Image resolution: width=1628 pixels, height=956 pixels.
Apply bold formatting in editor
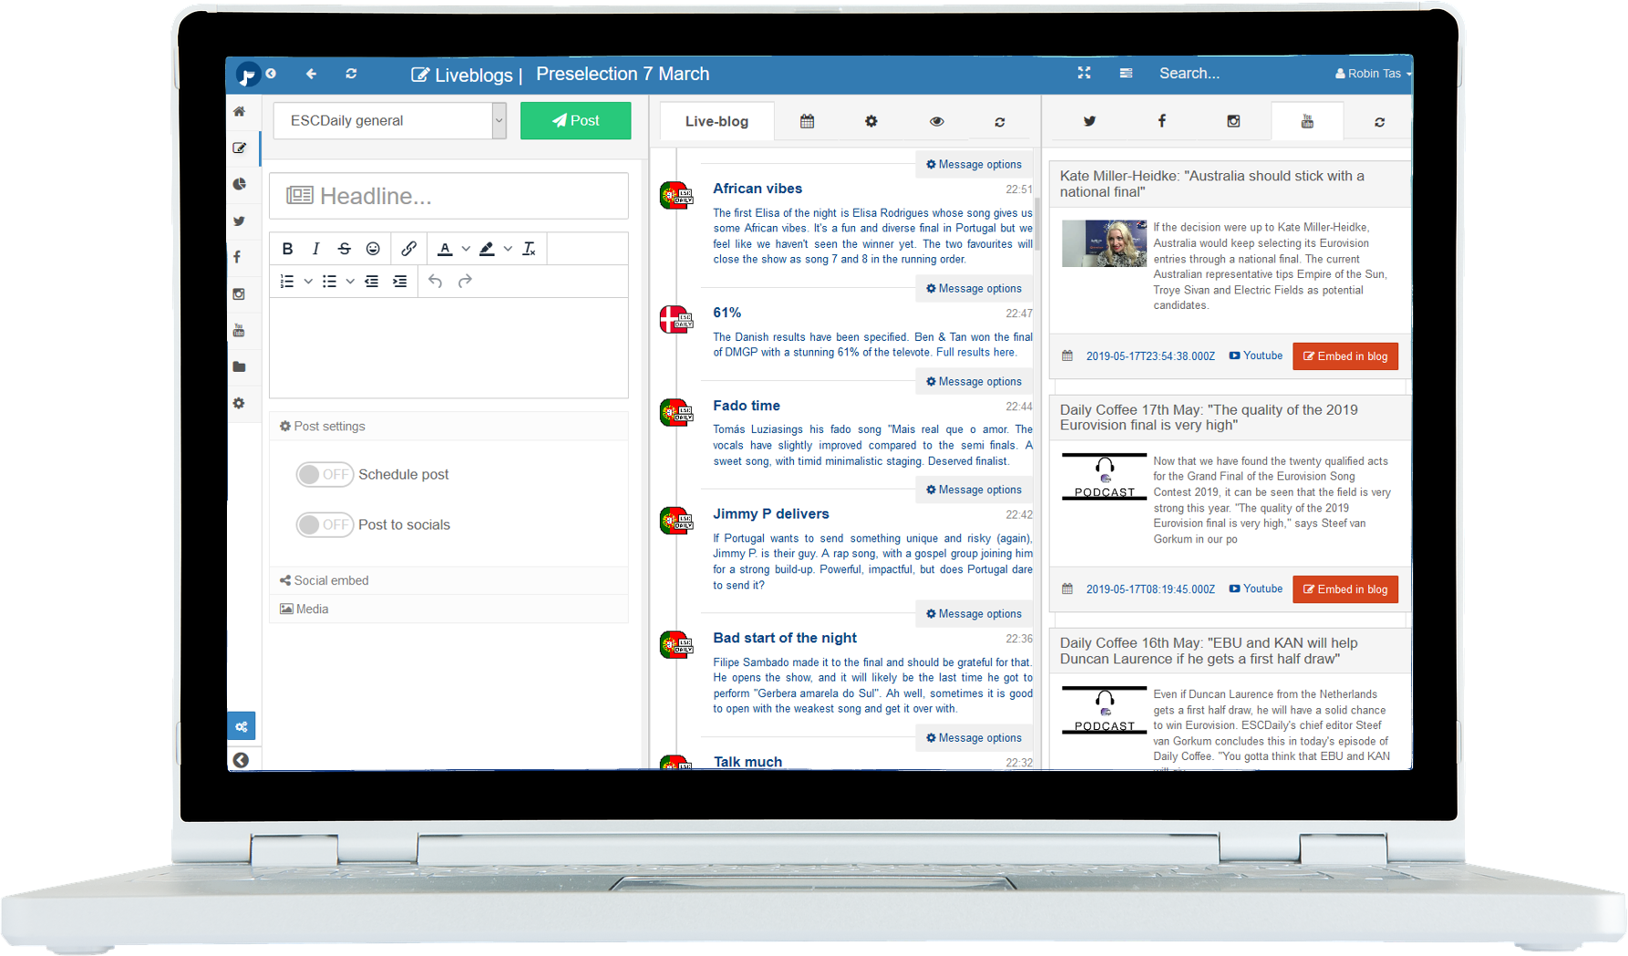[x=287, y=249]
